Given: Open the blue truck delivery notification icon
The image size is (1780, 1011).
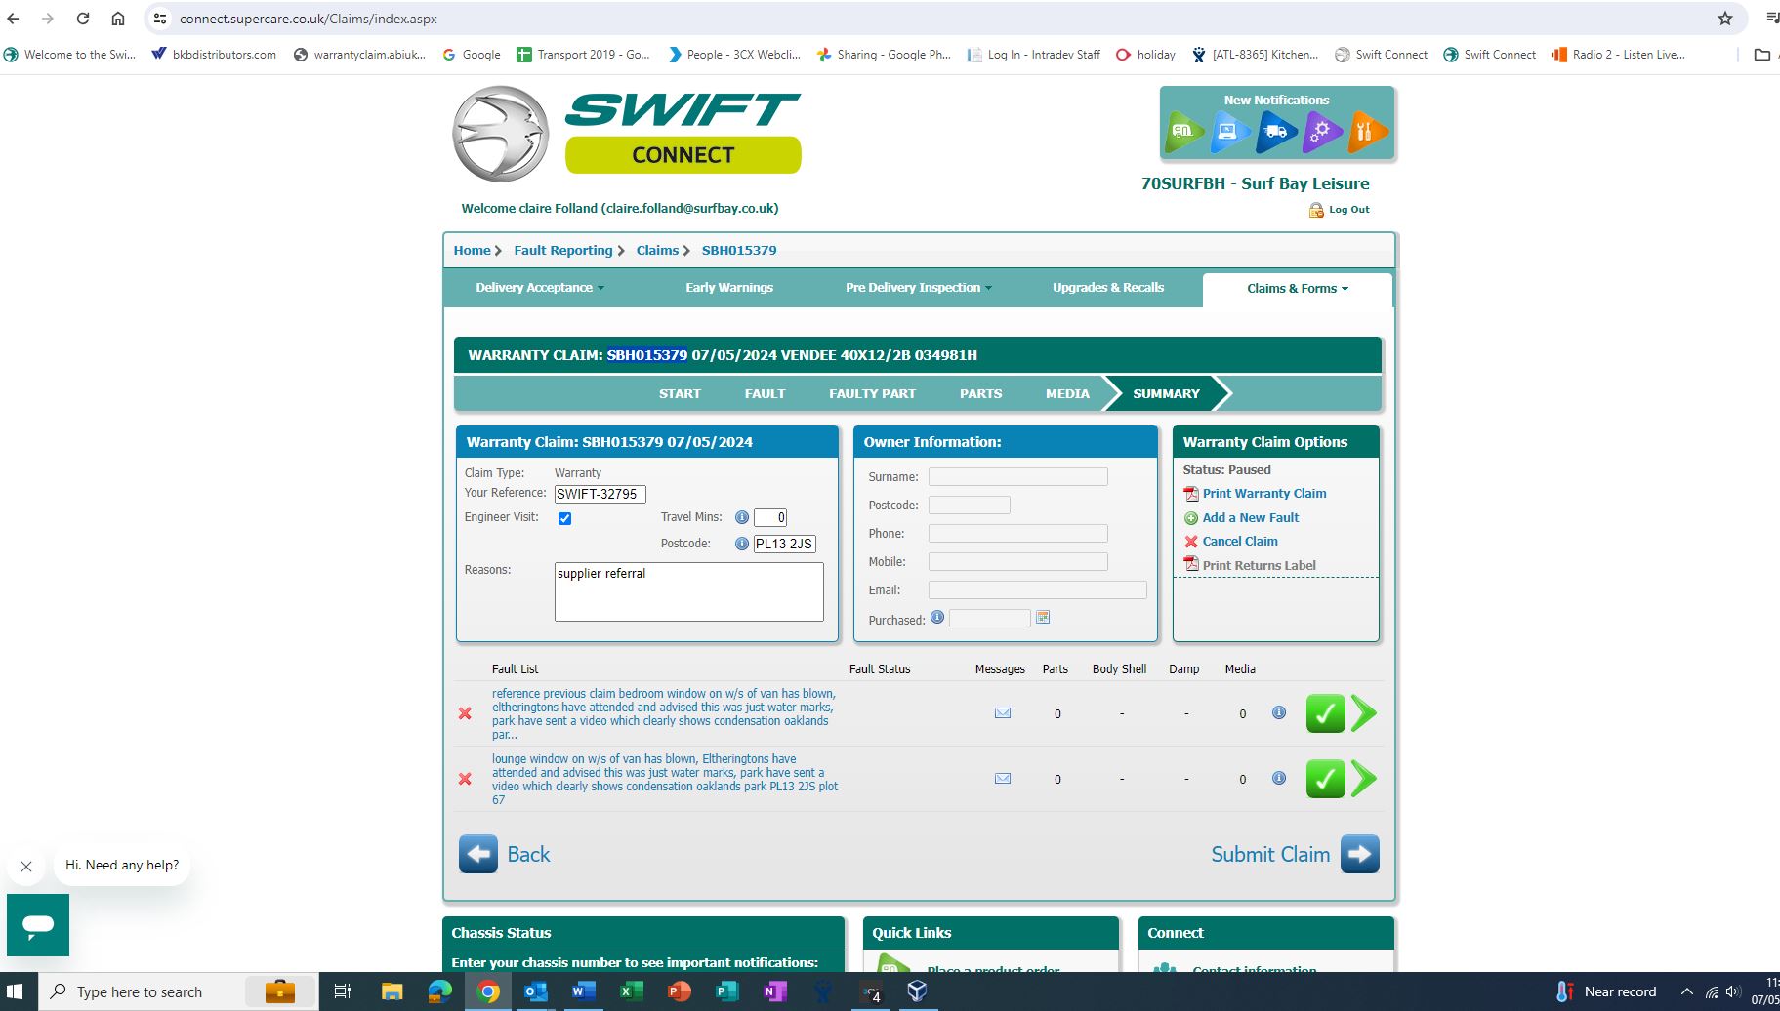Looking at the screenshot, I should 1275,132.
